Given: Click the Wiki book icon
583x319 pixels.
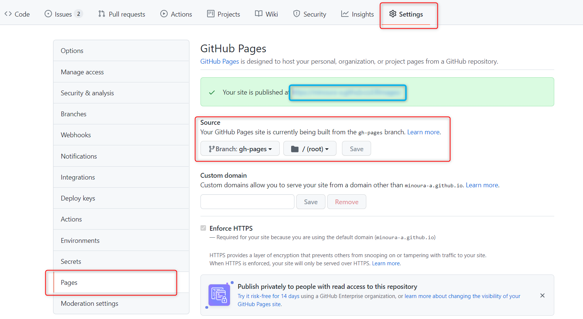Looking at the screenshot, I should [x=259, y=14].
